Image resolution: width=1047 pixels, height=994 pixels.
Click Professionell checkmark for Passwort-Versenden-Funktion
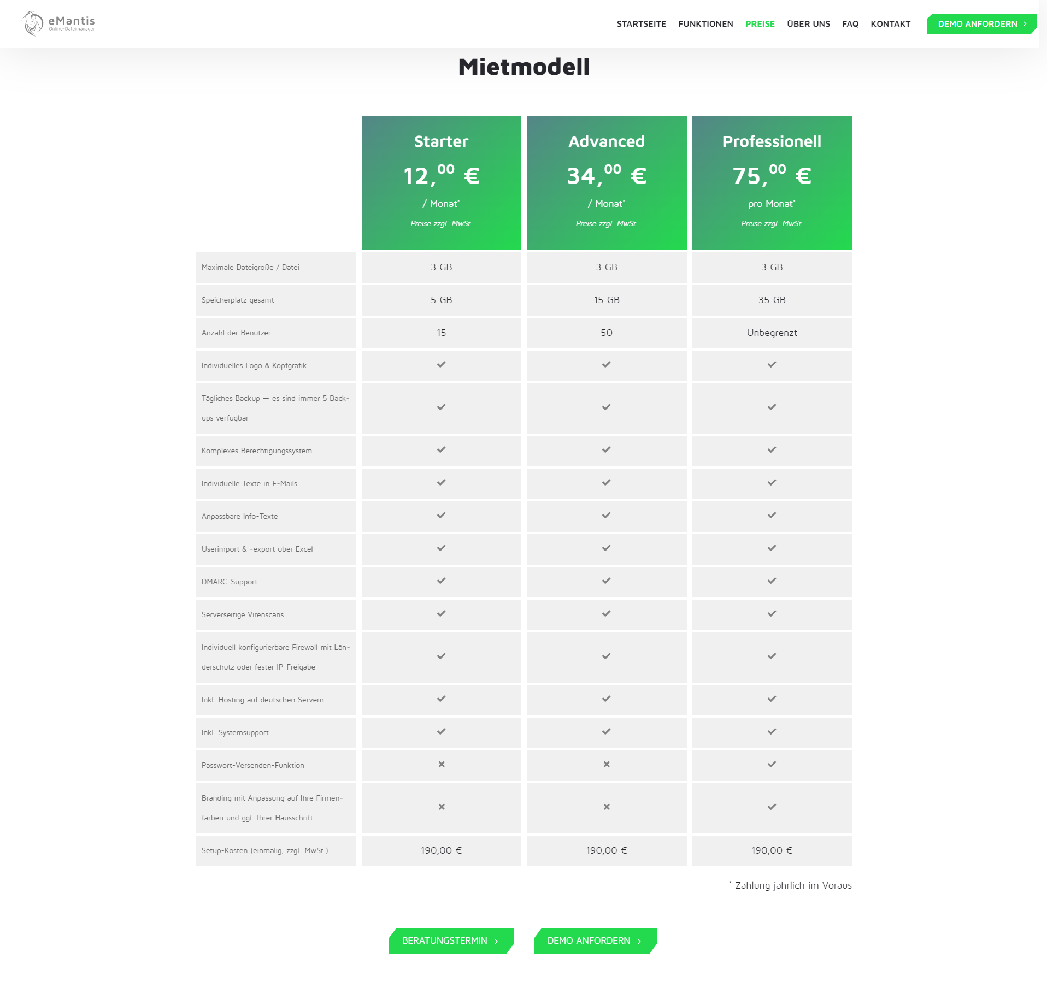pos(772,765)
